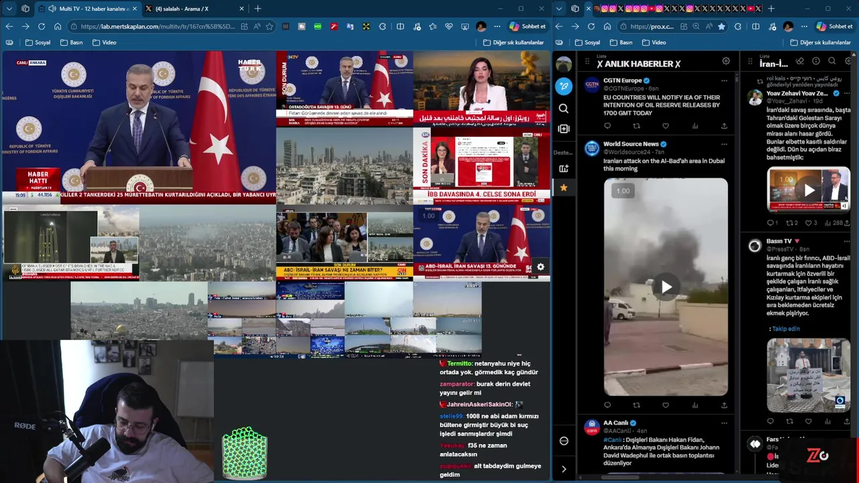Click the 1.00 speed badge on Dubai video
Image resolution: width=859 pixels, height=483 pixels.
(x=623, y=191)
